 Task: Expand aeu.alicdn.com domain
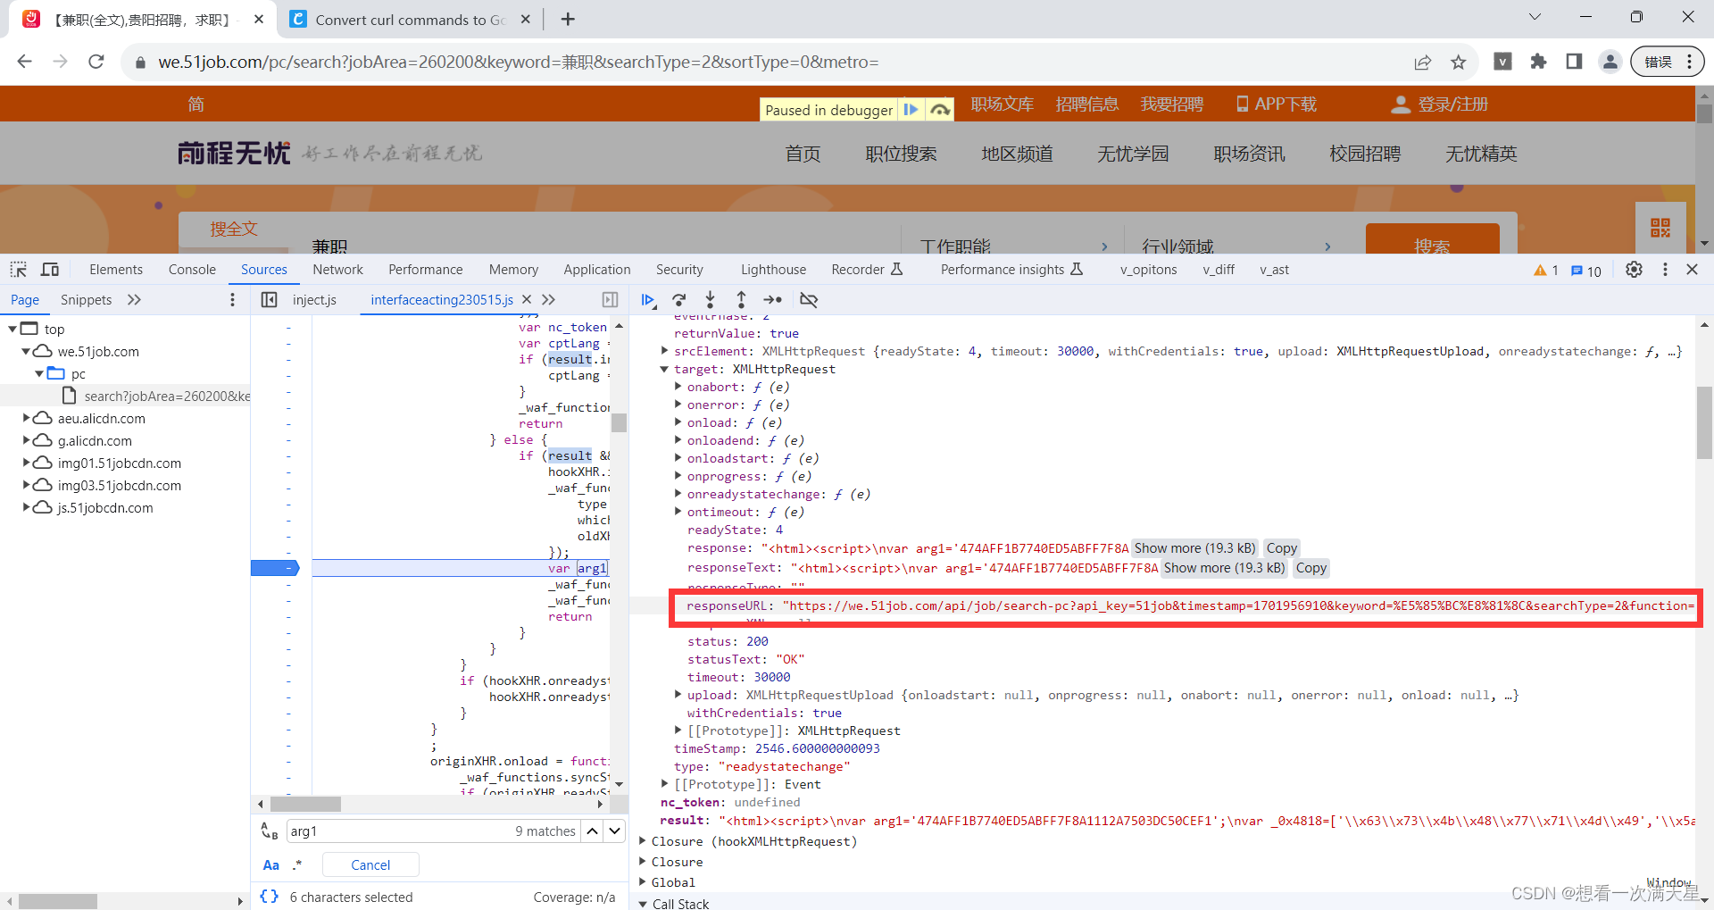(x=26, y=418)
